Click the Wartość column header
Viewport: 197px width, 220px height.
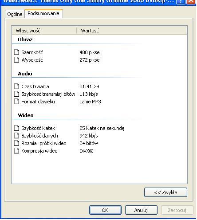[132, 31]
